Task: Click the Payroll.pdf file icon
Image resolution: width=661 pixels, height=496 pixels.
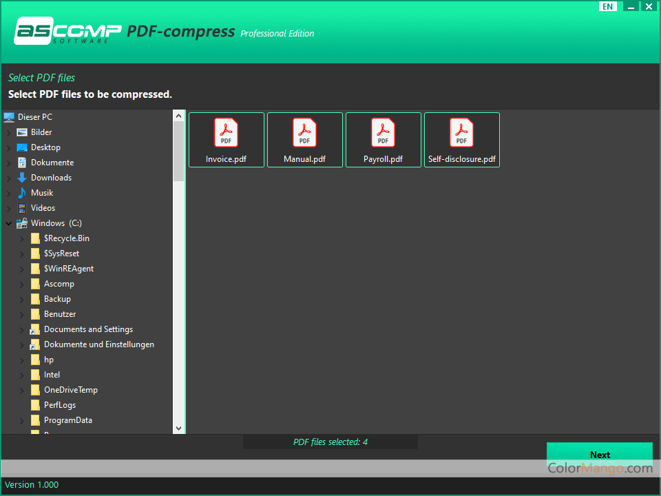Action: coord(383,133)
